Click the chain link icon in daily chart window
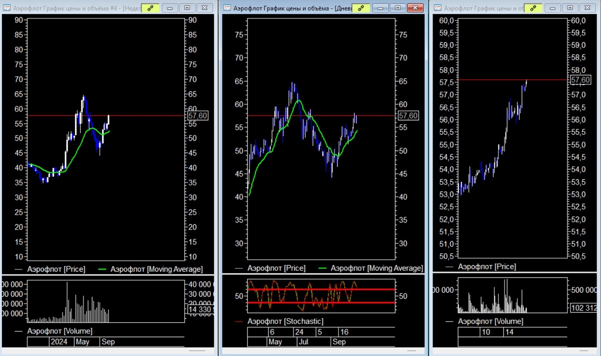 (360, 8)
